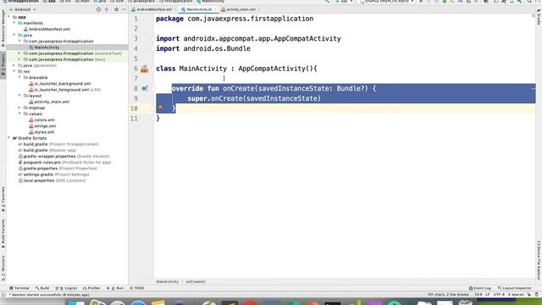Collapse the app module node
The image size is (542, 305).
[9, 17]
